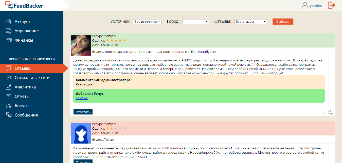342x163 pixels.
Task: Open Аналитика via its chart icon
Action: coord(9,87)
